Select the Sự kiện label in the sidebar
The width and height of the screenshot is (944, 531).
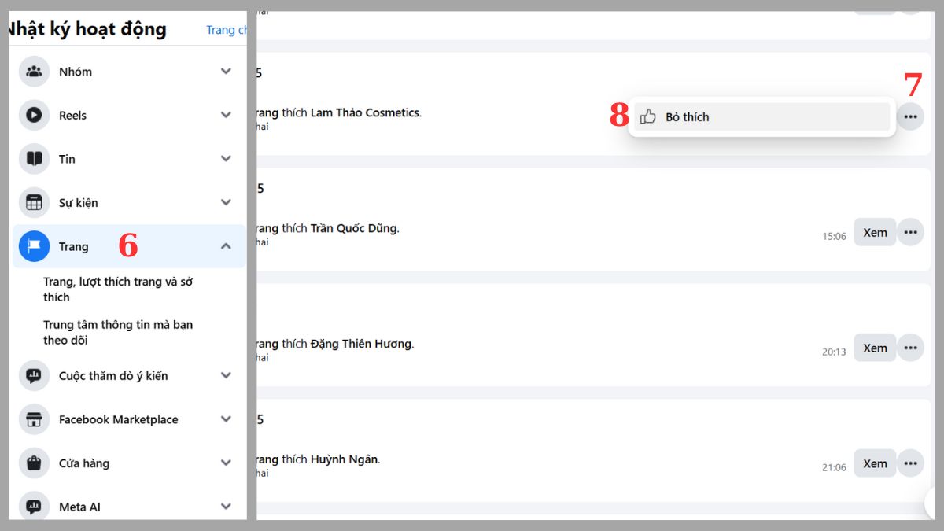click(79, 202)
